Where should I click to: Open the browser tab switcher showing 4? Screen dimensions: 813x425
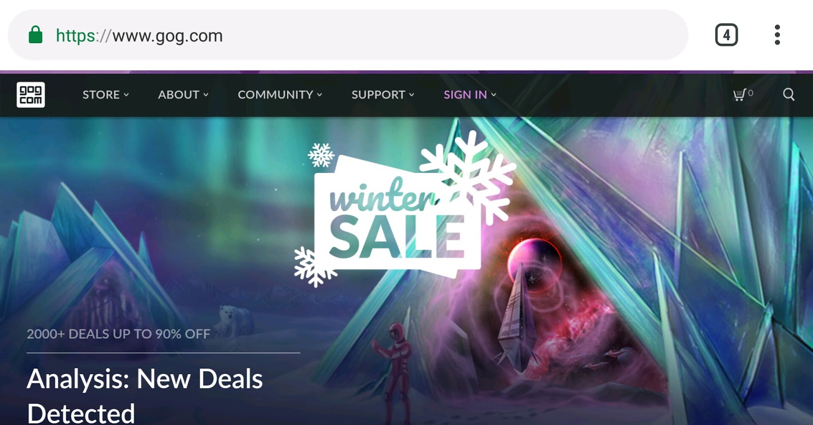(x=727, y=35)
